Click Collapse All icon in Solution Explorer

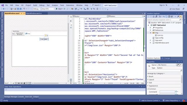[169, 17]
